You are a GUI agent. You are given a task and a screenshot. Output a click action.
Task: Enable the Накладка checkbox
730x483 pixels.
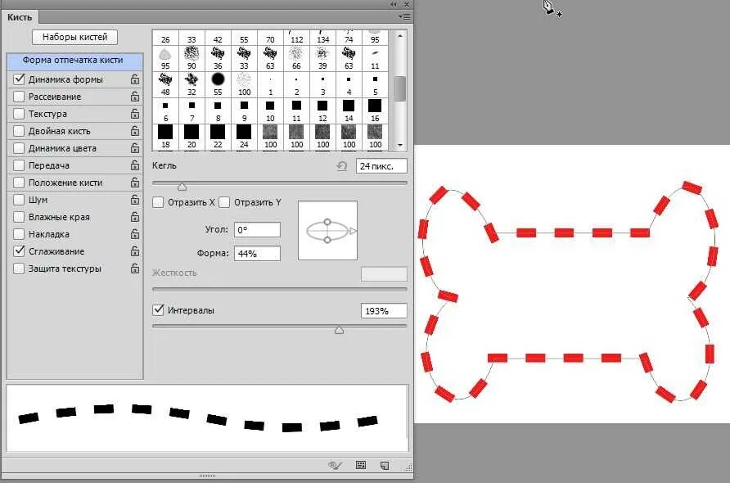coord(19,234)
